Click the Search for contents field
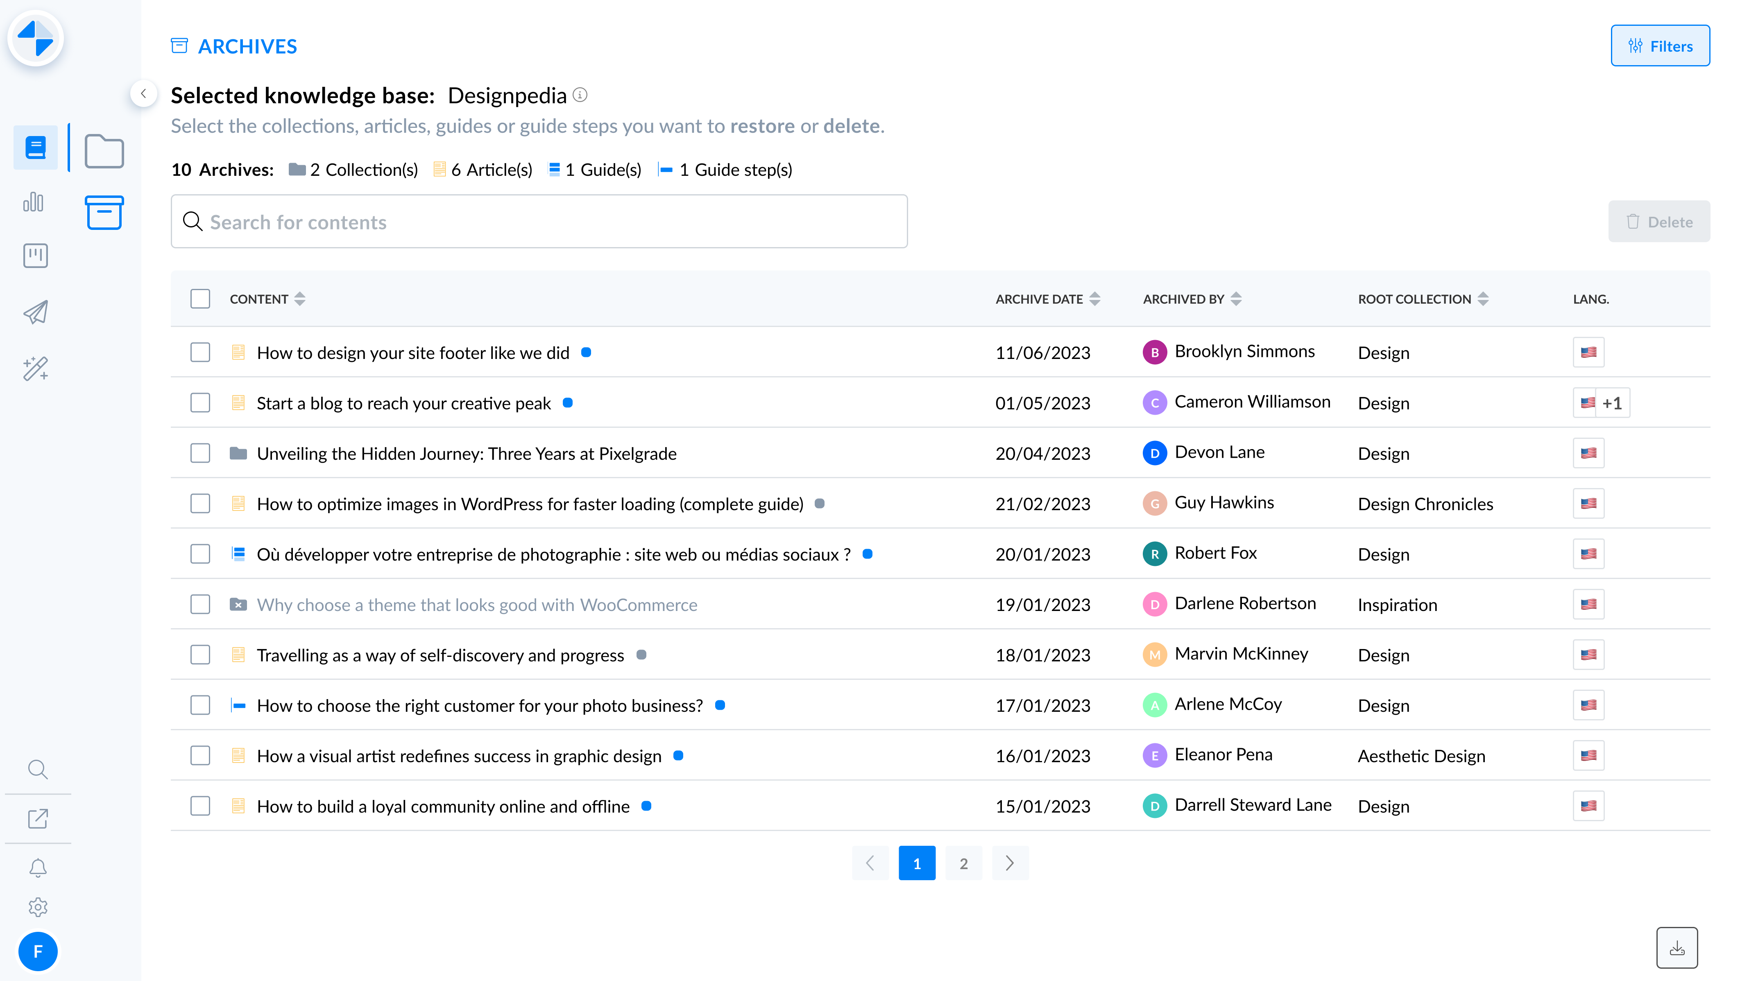Image resolution: width=1740 pixels, height=981 pixels. click(538, 222)
